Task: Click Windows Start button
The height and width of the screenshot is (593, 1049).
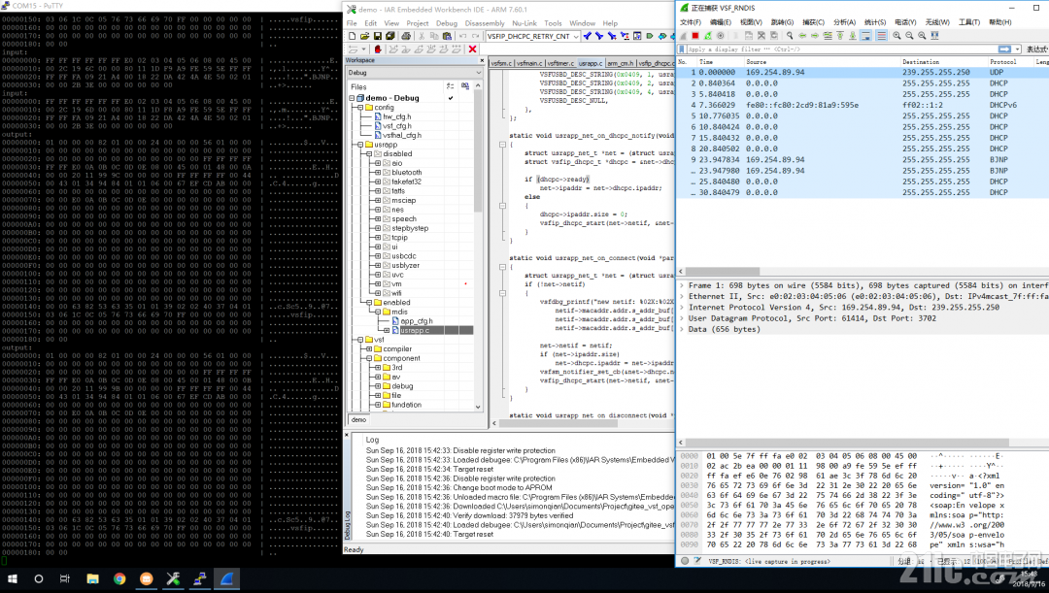Action: coord(12,579)
